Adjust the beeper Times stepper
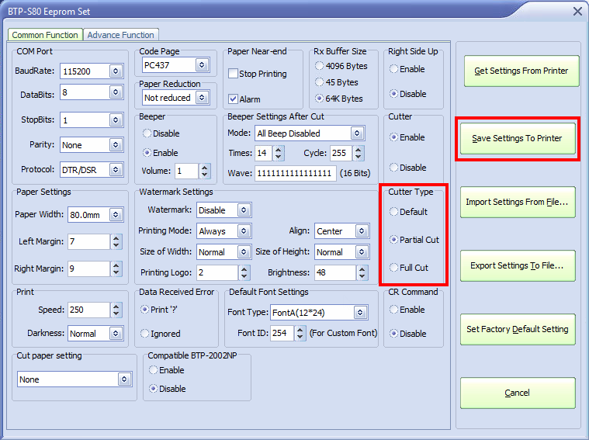The width and height of the screenshot is (589, 440). pos(278,153)
